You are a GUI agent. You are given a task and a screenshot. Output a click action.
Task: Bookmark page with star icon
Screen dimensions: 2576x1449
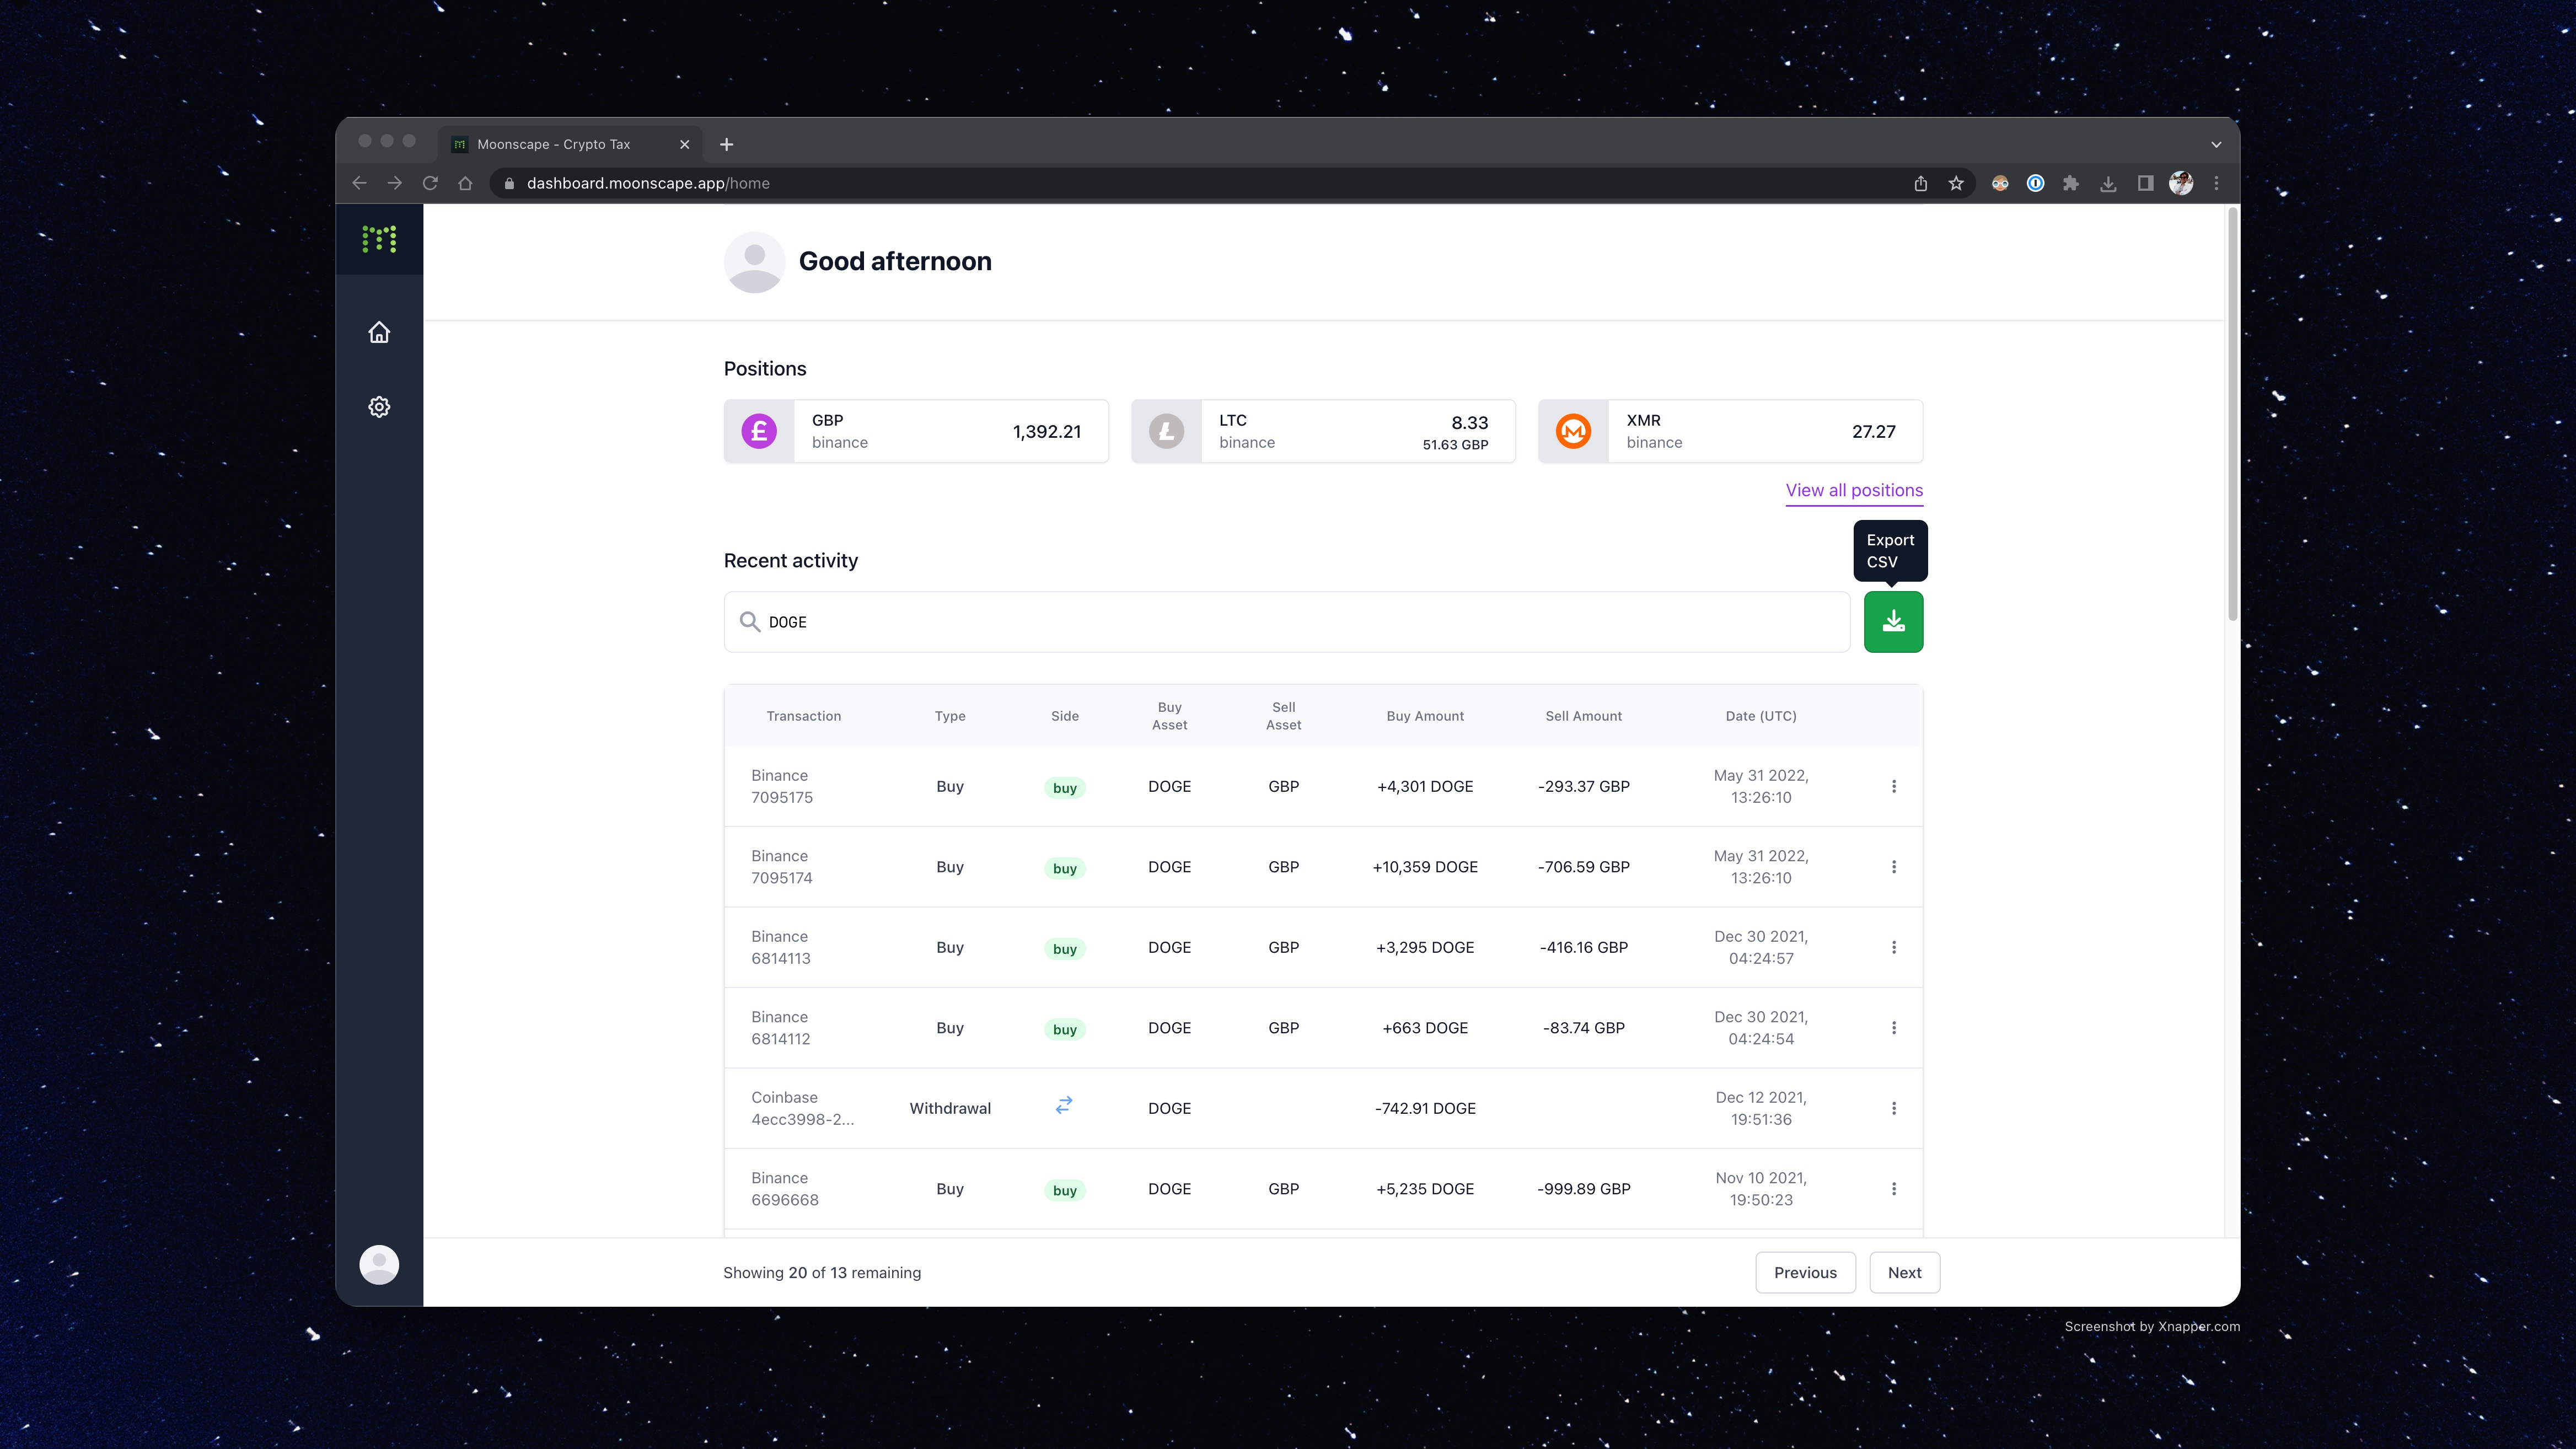coord(1956,183)
